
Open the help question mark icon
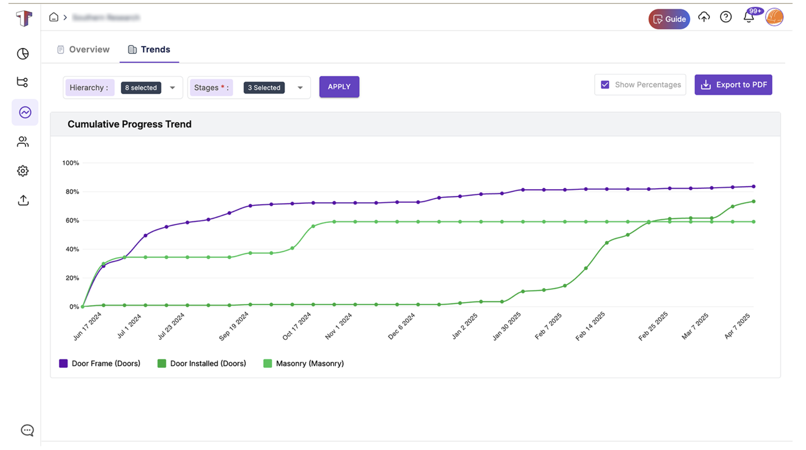(725, 17)
